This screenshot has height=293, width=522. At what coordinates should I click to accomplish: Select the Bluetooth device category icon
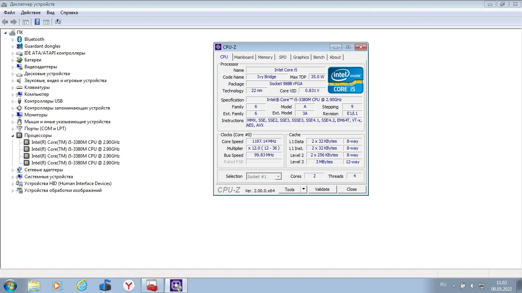[x=19, y=39]
